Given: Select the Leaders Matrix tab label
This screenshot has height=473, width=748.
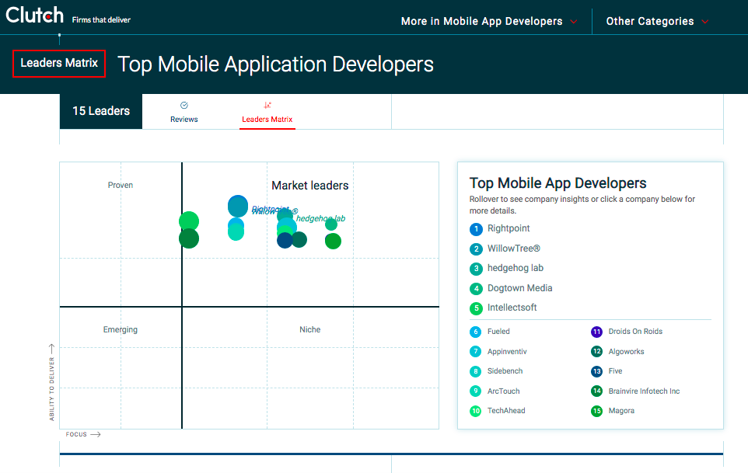Looking at the screenshot, I should 267,120.
